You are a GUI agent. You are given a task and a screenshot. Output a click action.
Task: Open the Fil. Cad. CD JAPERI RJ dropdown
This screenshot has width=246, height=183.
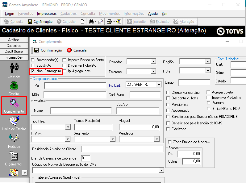pos(159,85)
